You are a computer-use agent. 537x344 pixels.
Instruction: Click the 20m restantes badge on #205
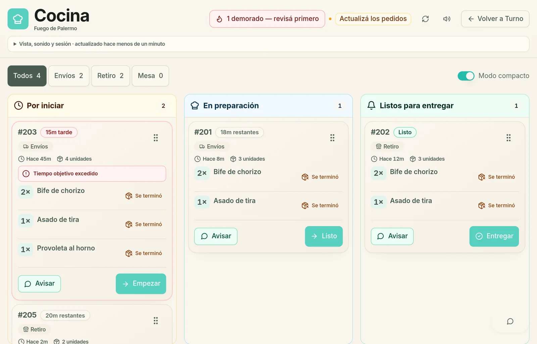point(65,315)
